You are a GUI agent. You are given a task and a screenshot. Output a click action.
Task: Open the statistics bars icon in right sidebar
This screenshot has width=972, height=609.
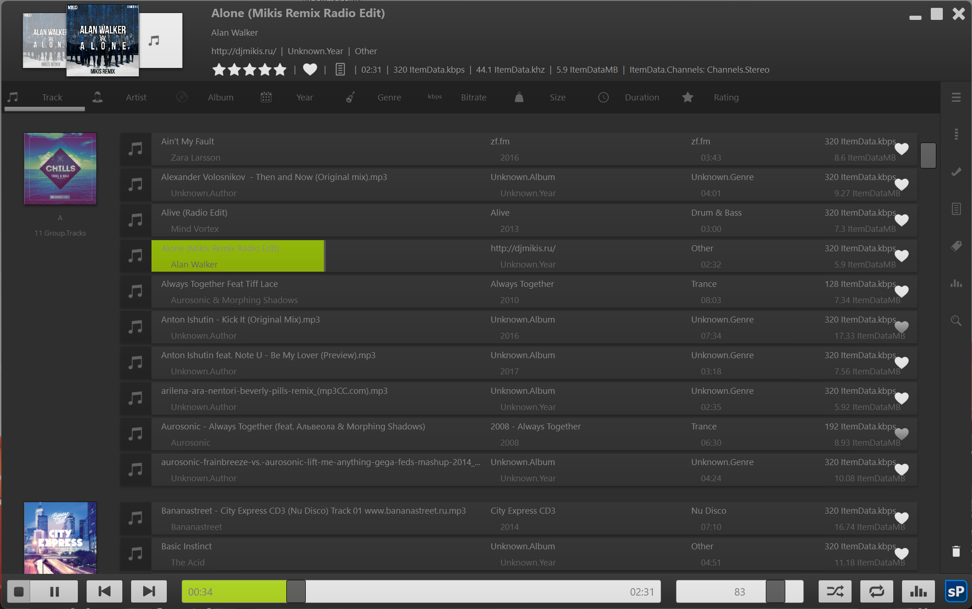pyautogui.click(x=956, y=283)
